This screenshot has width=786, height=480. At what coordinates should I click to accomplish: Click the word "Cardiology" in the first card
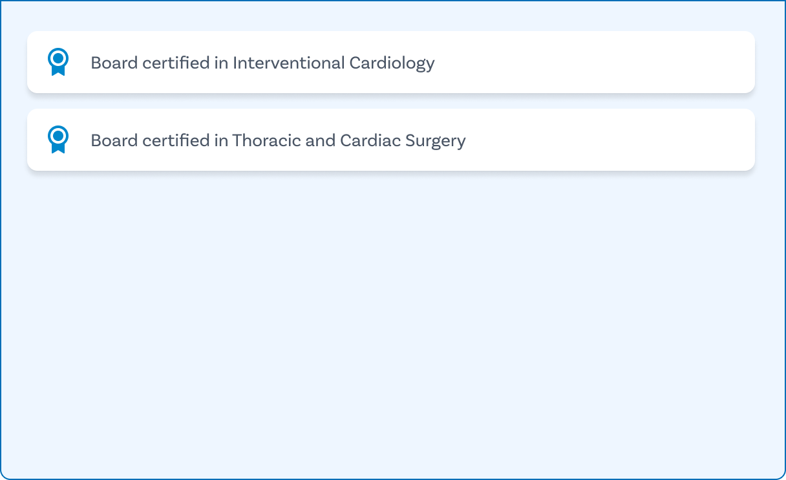[392, 63]
